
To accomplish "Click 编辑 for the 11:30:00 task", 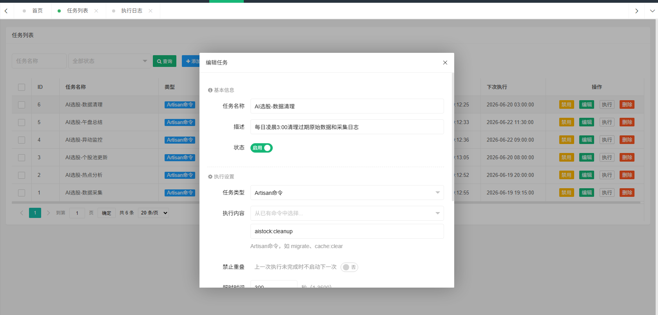I will click(x=587, y=122).
